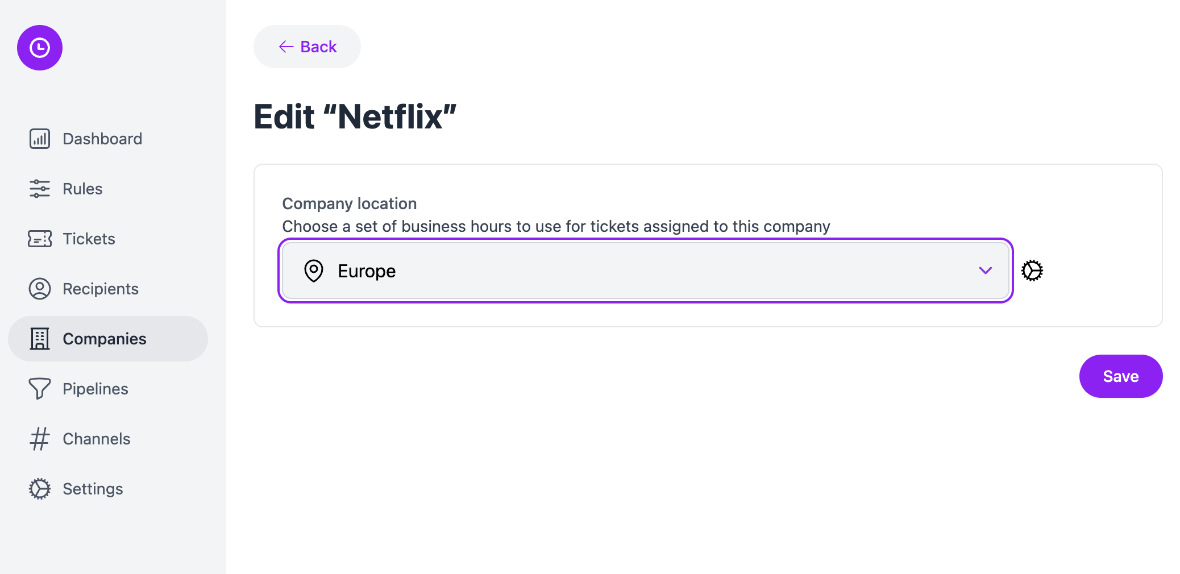Expand the Company location chevron arrow
The height and width of the screenshot is (574, 1180).
coord(986,271)
